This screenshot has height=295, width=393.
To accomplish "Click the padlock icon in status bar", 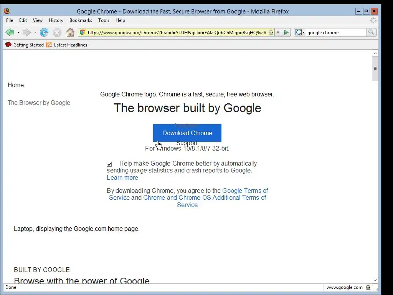I will [x=368, y=287].
